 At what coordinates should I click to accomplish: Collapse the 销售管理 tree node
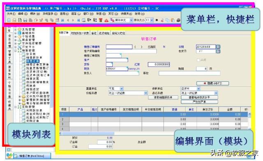(16, 50)
